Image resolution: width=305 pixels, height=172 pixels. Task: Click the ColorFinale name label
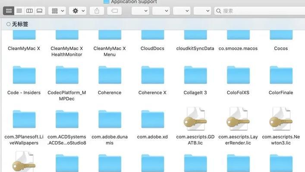pyautogui.click(x=281, y=93)
